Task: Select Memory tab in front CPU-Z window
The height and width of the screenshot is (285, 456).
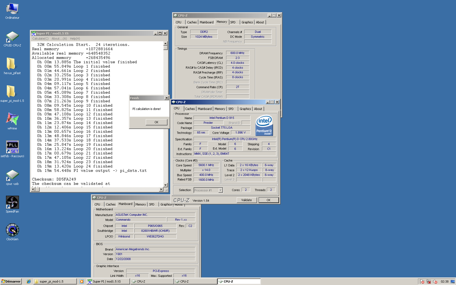Action: click(220, 109)
